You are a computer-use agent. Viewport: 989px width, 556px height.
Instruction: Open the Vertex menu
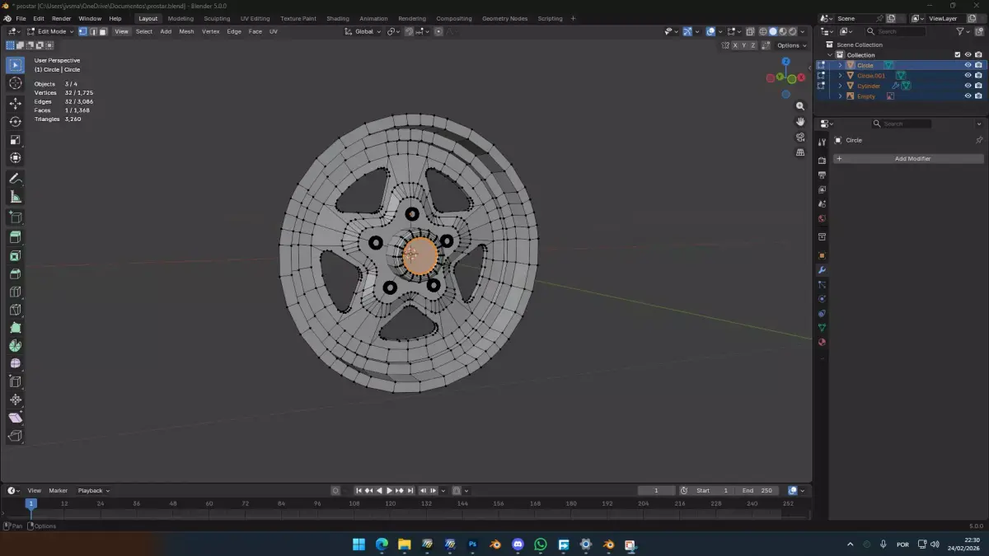[x=211, y=31]
